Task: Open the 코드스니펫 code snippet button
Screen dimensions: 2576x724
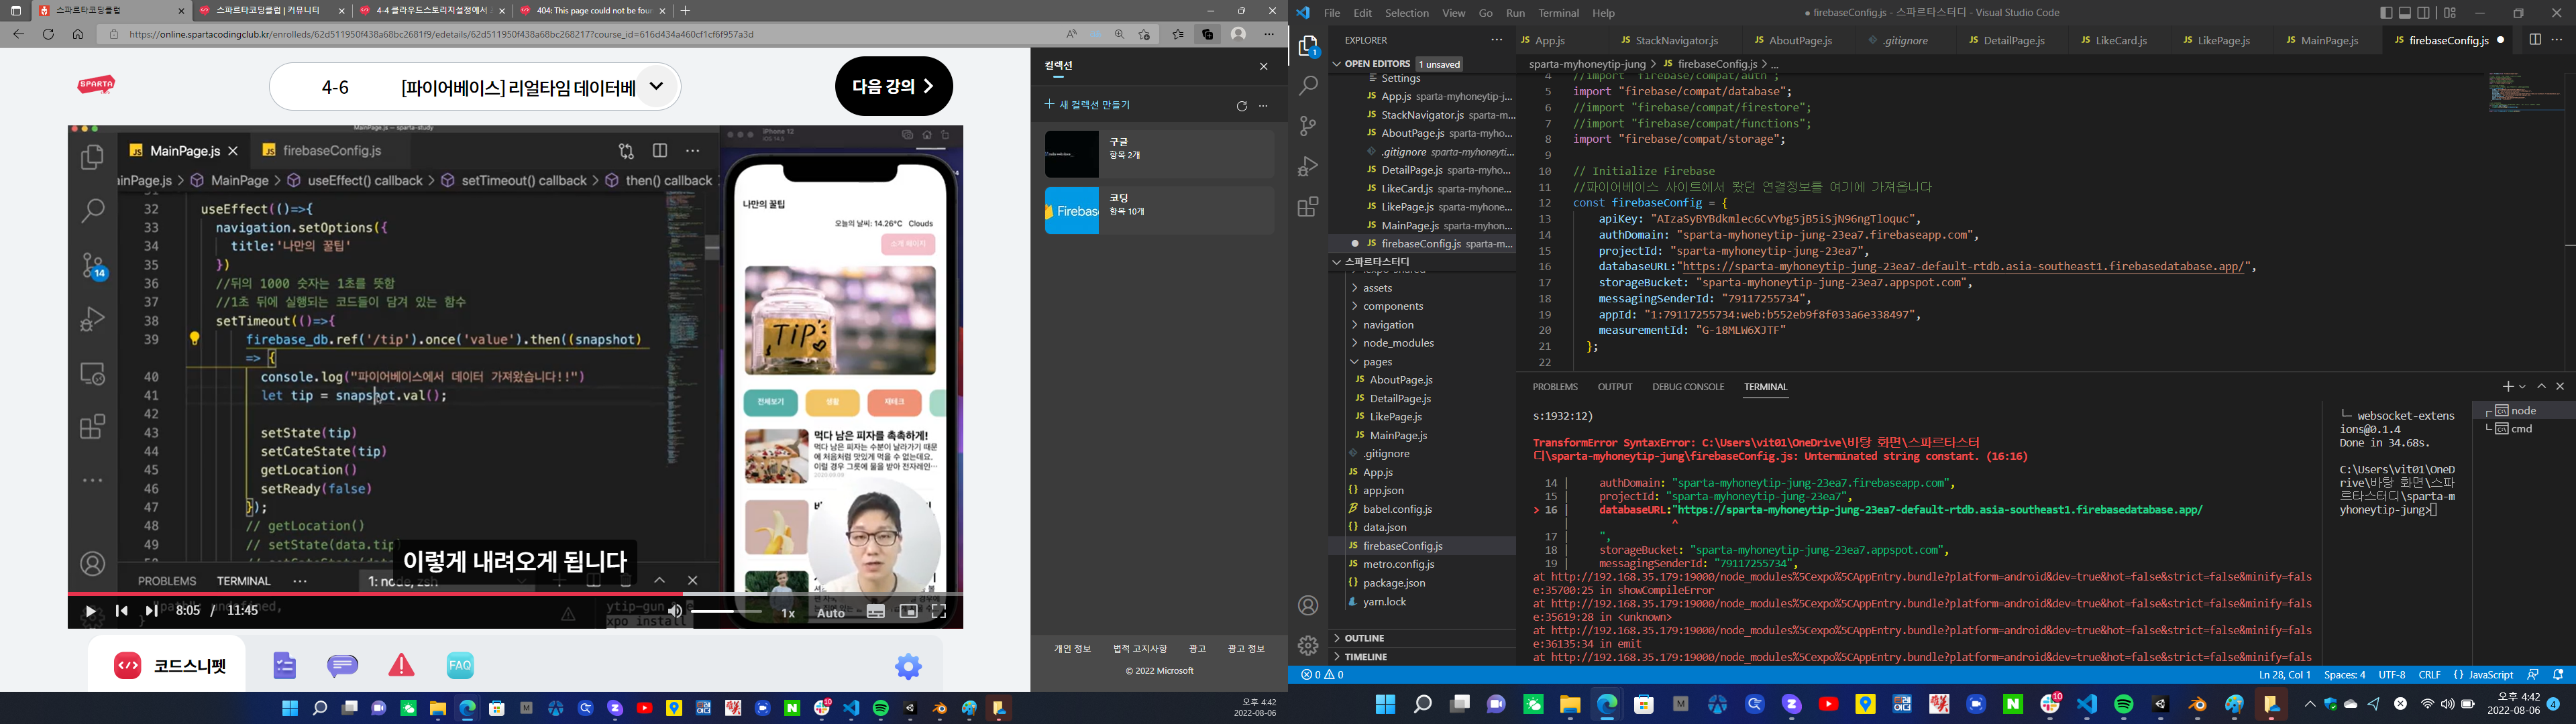Action: coord(167,666)
